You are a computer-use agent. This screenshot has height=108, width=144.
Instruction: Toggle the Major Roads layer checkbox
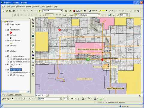(x=8, y=40)
